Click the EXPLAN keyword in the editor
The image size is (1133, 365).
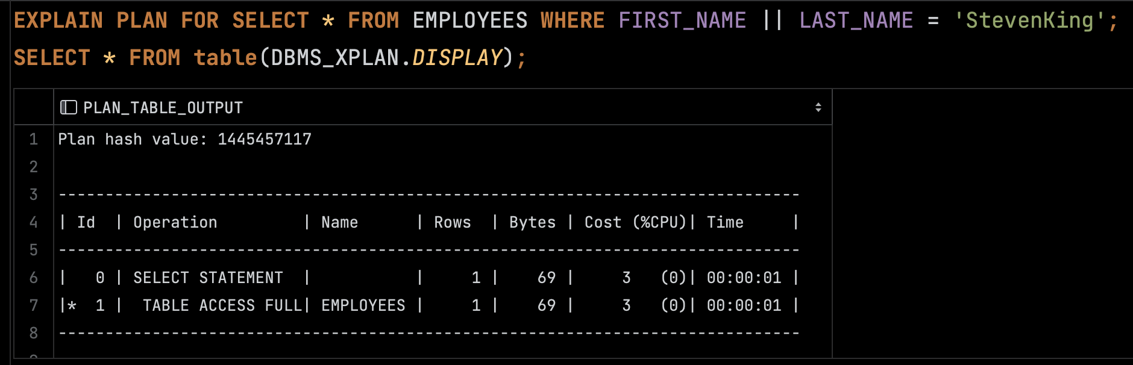(x=58, y=20)
